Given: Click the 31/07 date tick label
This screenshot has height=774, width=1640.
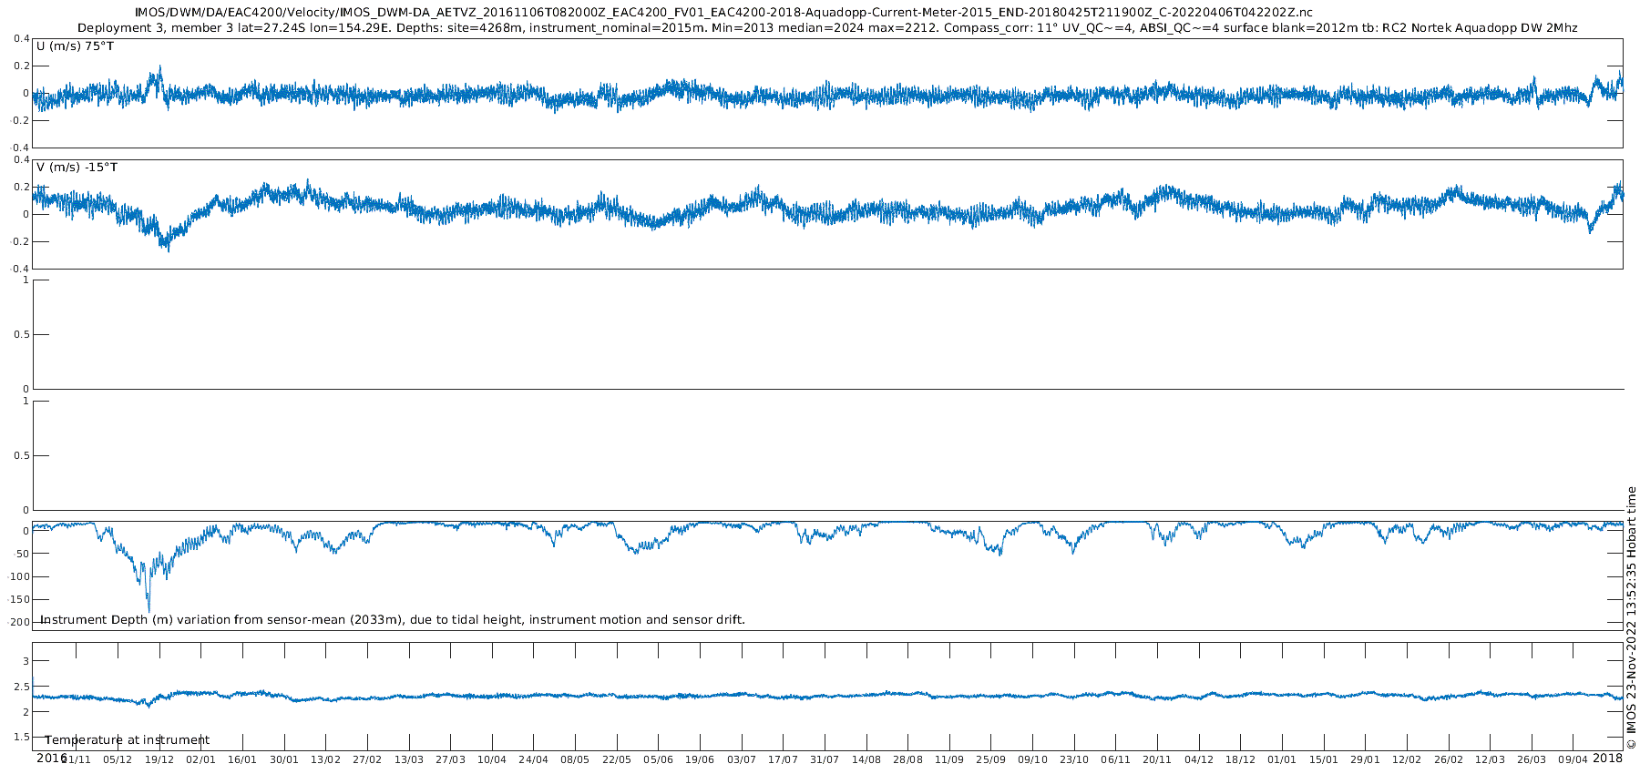Looking at the screenshot, I should click(825, 759).
